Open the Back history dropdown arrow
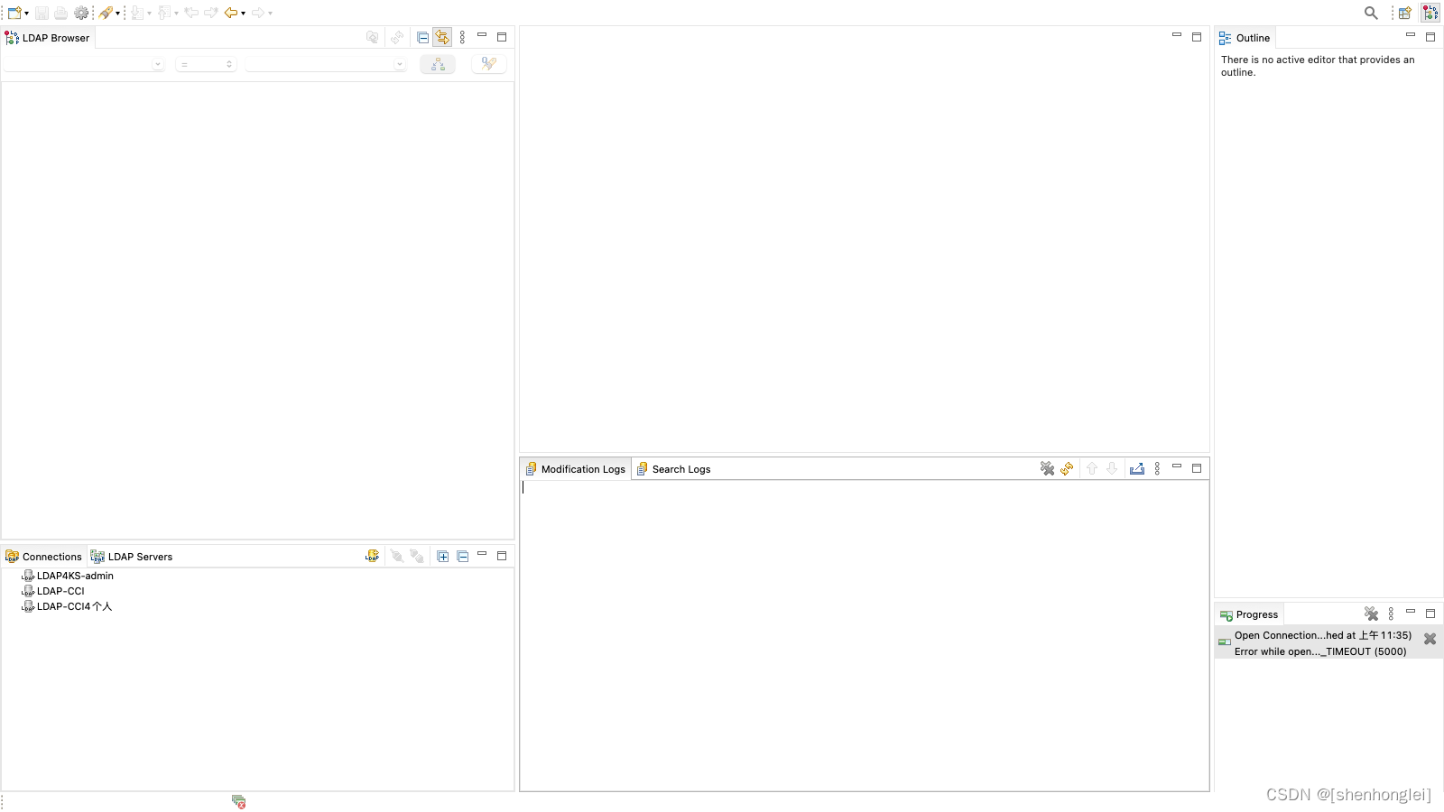This screenshot has width=1444, height=812. (x=243, y=14)
